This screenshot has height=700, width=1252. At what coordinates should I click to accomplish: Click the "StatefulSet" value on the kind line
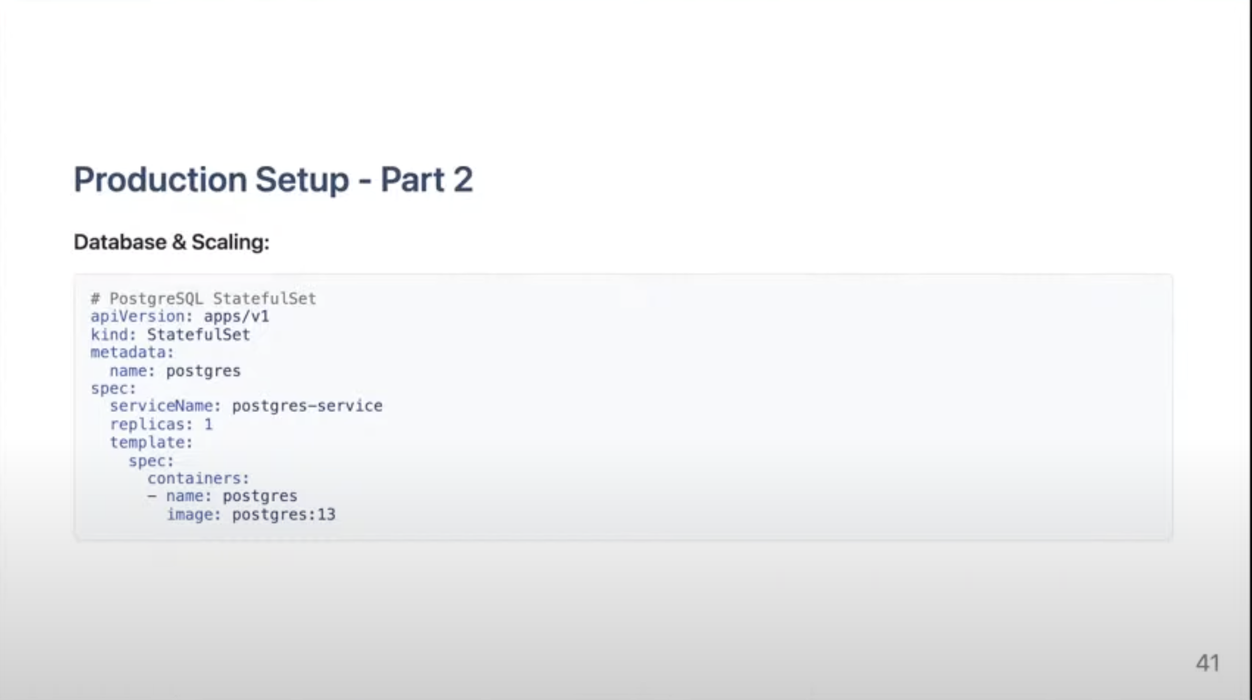(198, 335)
